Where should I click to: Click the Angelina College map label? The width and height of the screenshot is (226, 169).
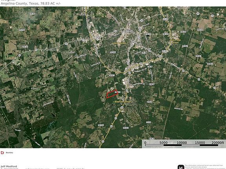tap(123, 102)
